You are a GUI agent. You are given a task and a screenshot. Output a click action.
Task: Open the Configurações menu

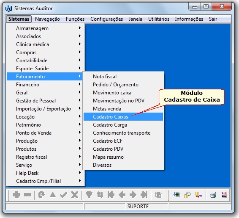click(x=106, y=19)
